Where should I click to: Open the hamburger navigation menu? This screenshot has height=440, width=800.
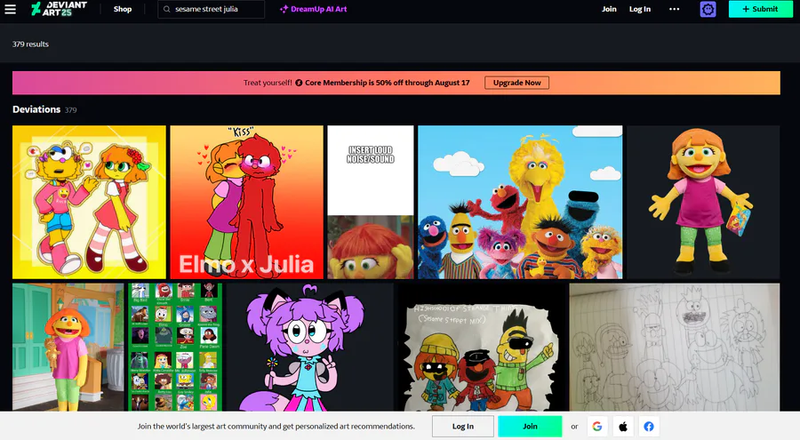click(x=10, y=9)
